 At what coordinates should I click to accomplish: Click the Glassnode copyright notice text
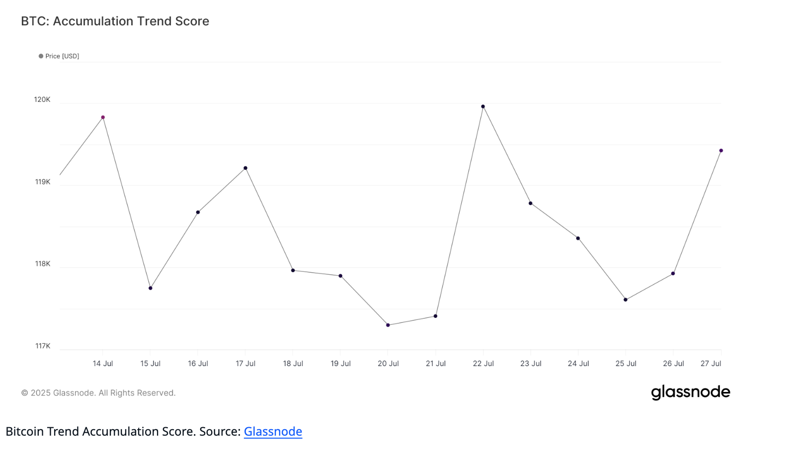pyautogui.click(x=98, y=393)
